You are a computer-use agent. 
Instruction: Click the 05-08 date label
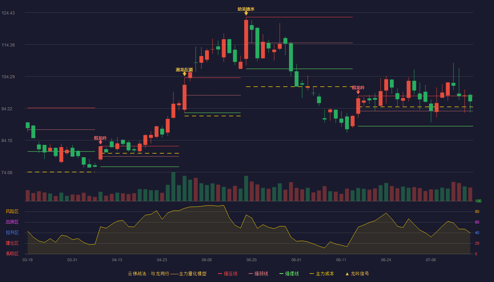click(207, 260)
